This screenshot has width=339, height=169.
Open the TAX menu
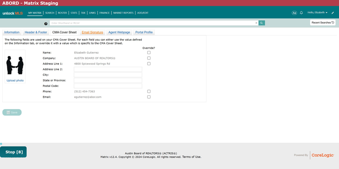pos(83,13)
